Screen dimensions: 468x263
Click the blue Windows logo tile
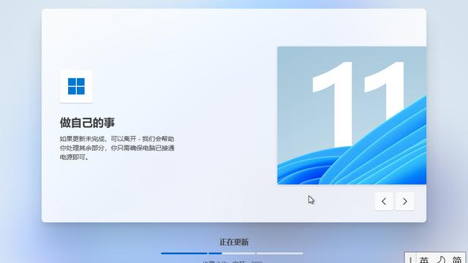pos(76,86)
